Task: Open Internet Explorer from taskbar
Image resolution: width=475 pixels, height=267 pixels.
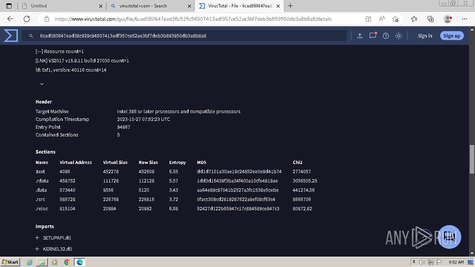Action: pyautogui.click(x=30, y=262)
